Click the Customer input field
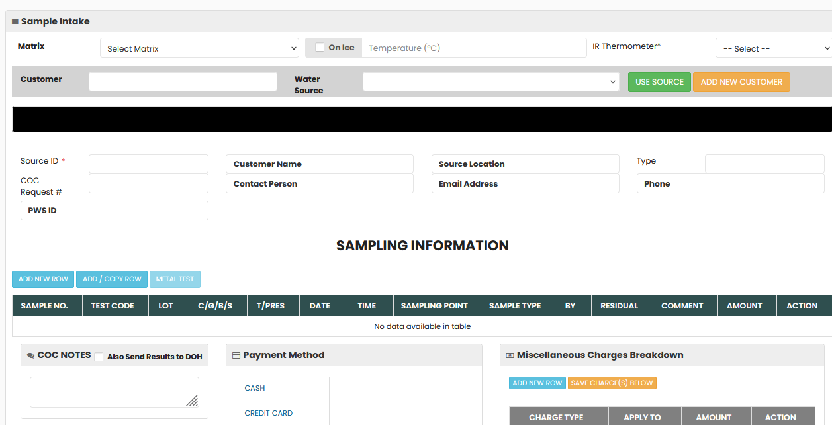Image resolution: width=832 pixels, height=425 pixels. click(183, 81)
